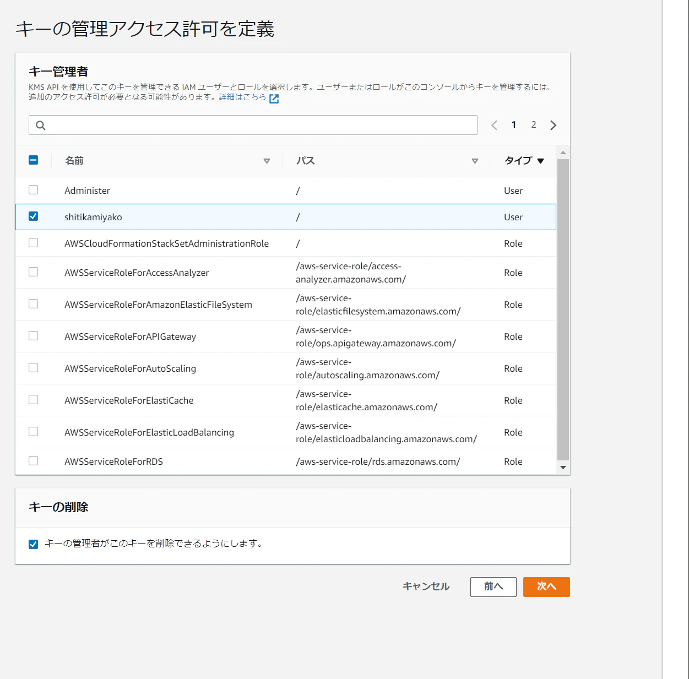Click AWSServiceRoleForAmazonElasticFileSystem name
Screen dimensions: 689x679
coord(158,305)
